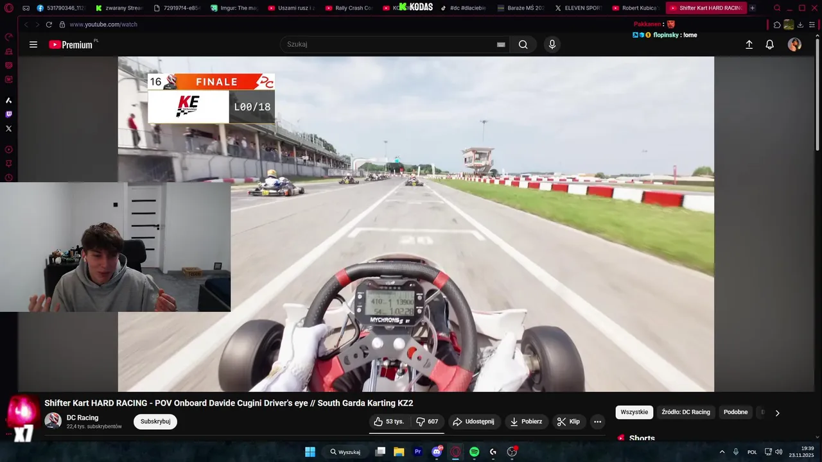Open Spotify from taskbar
Screen dimensions: 822x462
(x=474, y=452)
